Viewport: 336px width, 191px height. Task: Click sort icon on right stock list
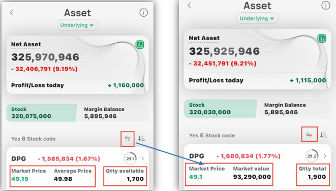324,135
